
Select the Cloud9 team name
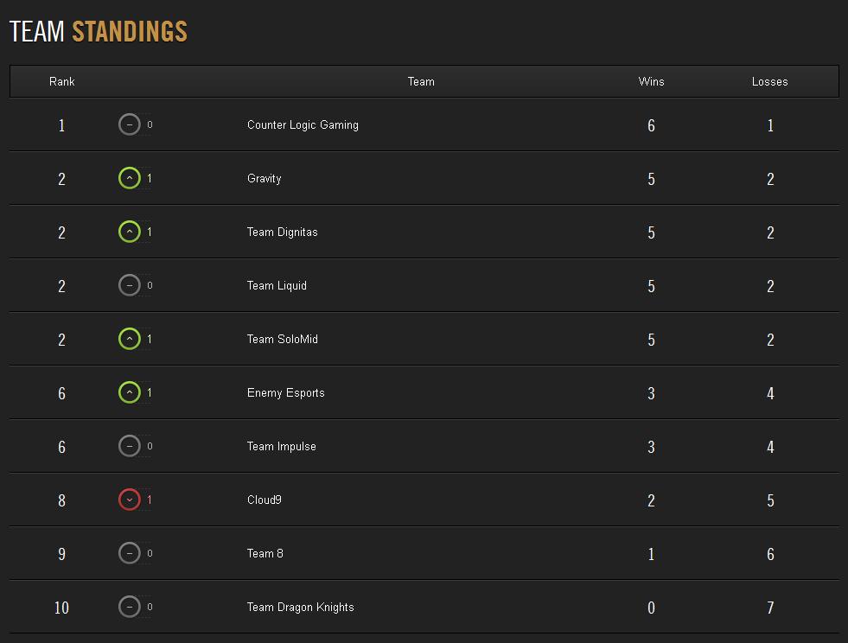[x=265, y=500]
